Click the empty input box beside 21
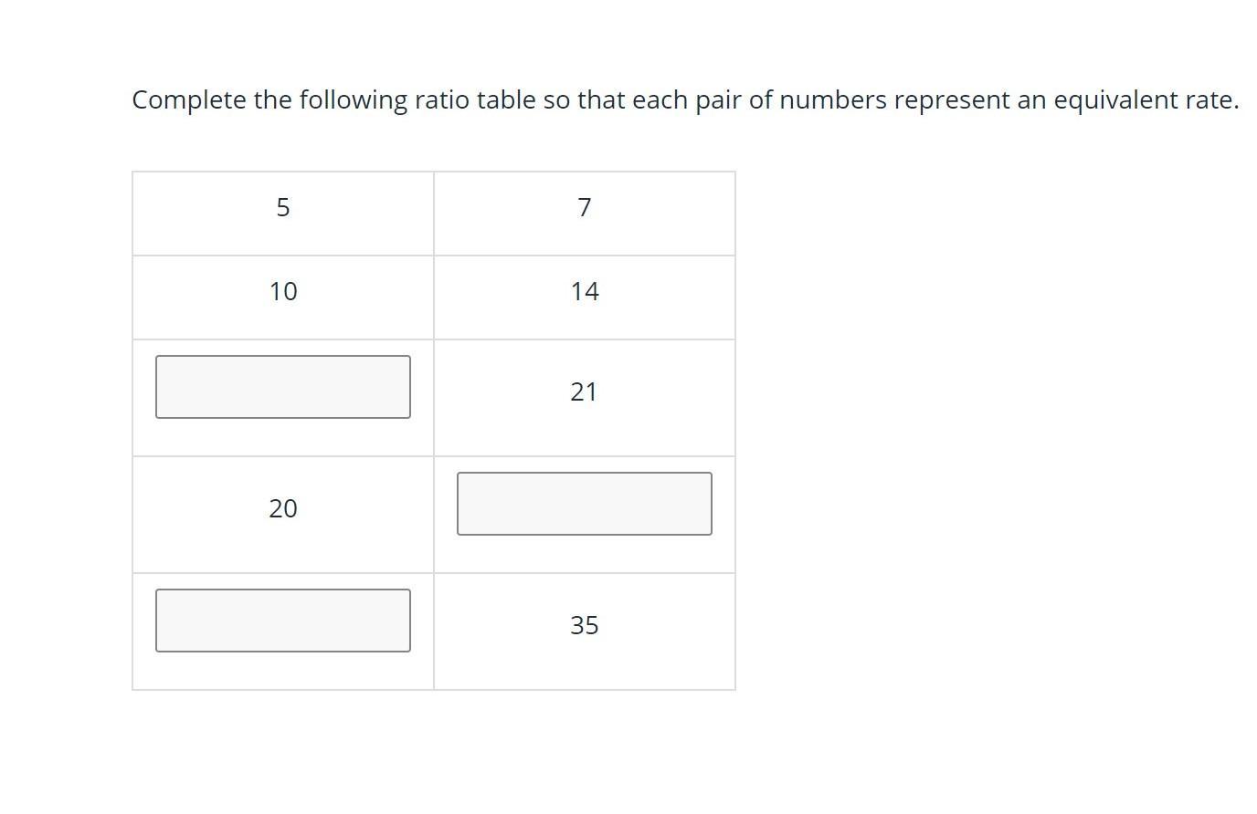Viewport: 1257px width, 814px height. coord(283,387)
